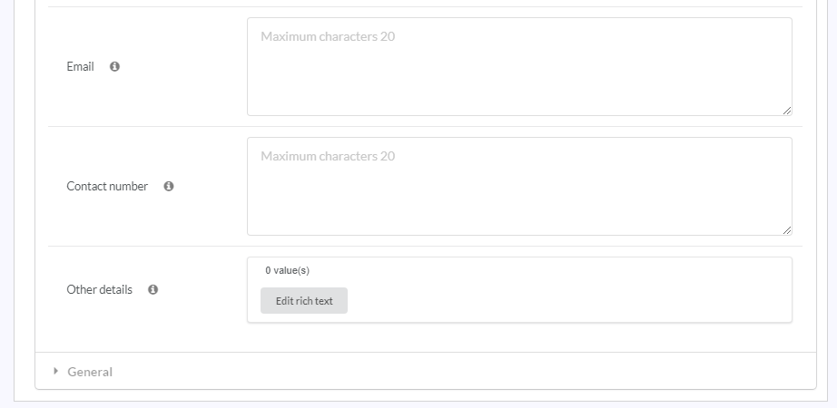The height and width of the screenshot is (408, 837).
Task: Click the 0 value(s) counter text
Action: point(287,270)
